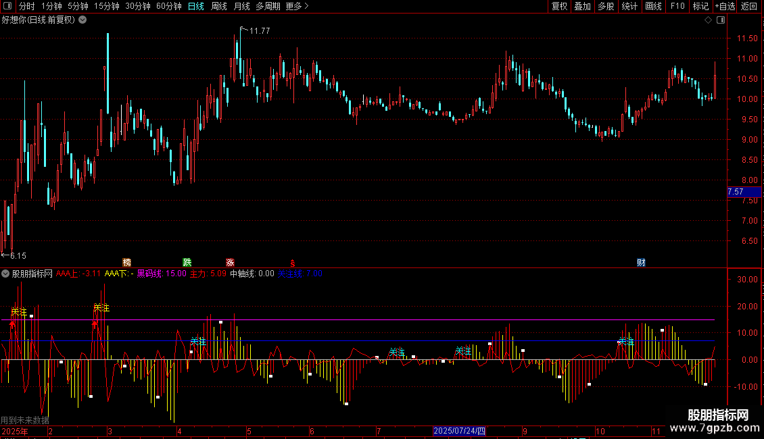Viewport: 764px width, 439px height.
Task: Click the red $ marker icon
Action: (292, 263)
